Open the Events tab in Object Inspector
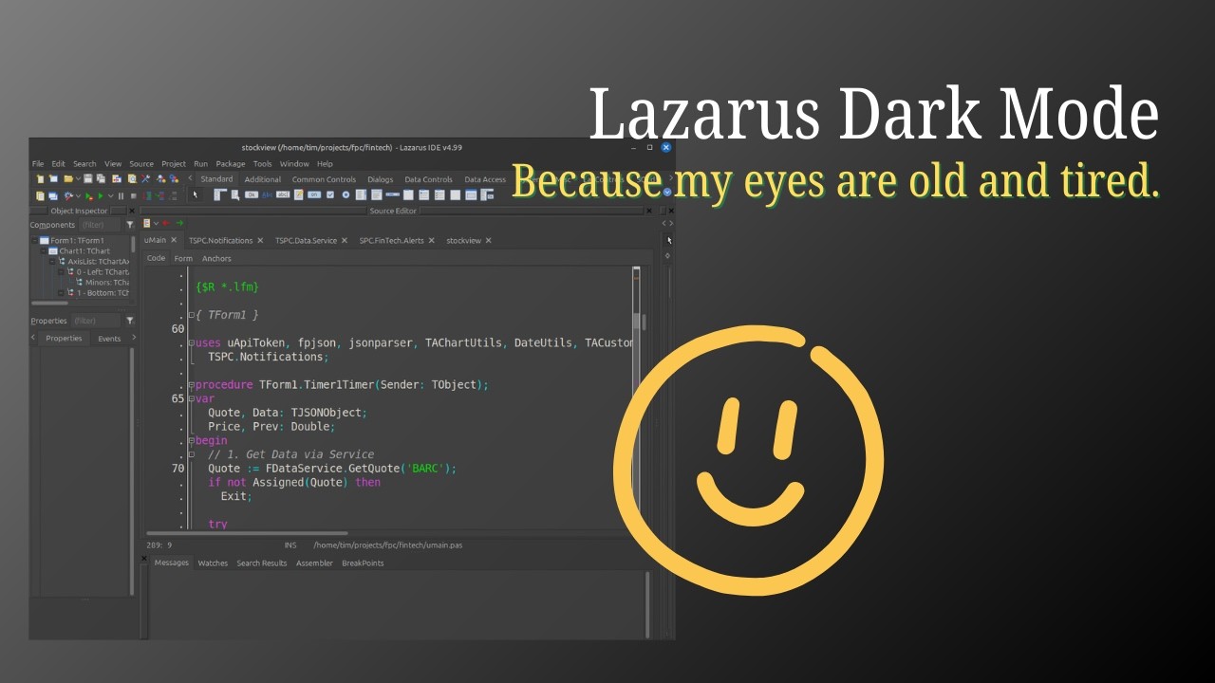The image size is (1215, 683). click(x=109, y=339)
